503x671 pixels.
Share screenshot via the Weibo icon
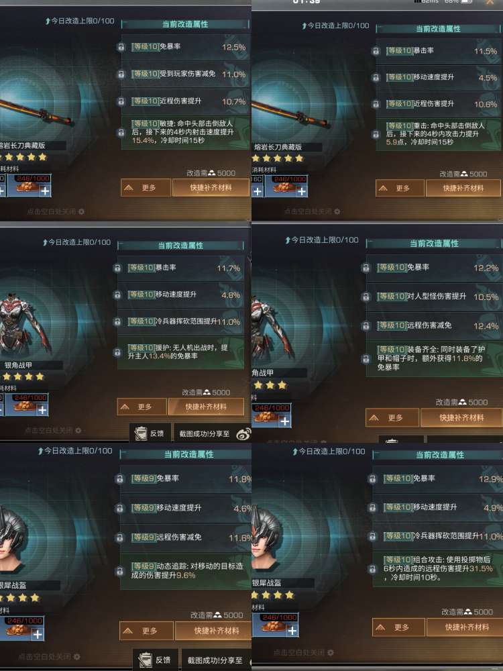[x=244, y=434]
